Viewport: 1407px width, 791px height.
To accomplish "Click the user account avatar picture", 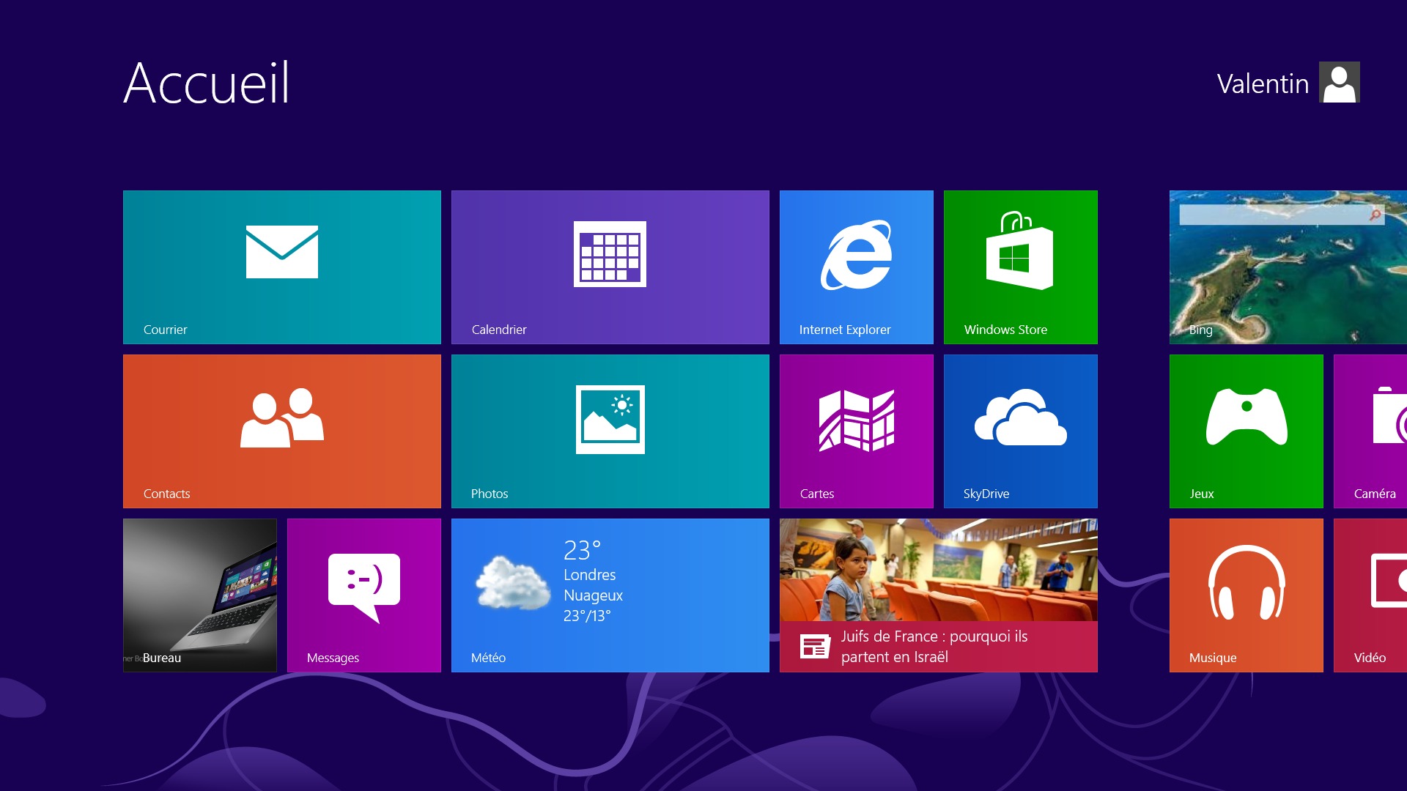I will pyautogui.click(x=1339, y=82).
